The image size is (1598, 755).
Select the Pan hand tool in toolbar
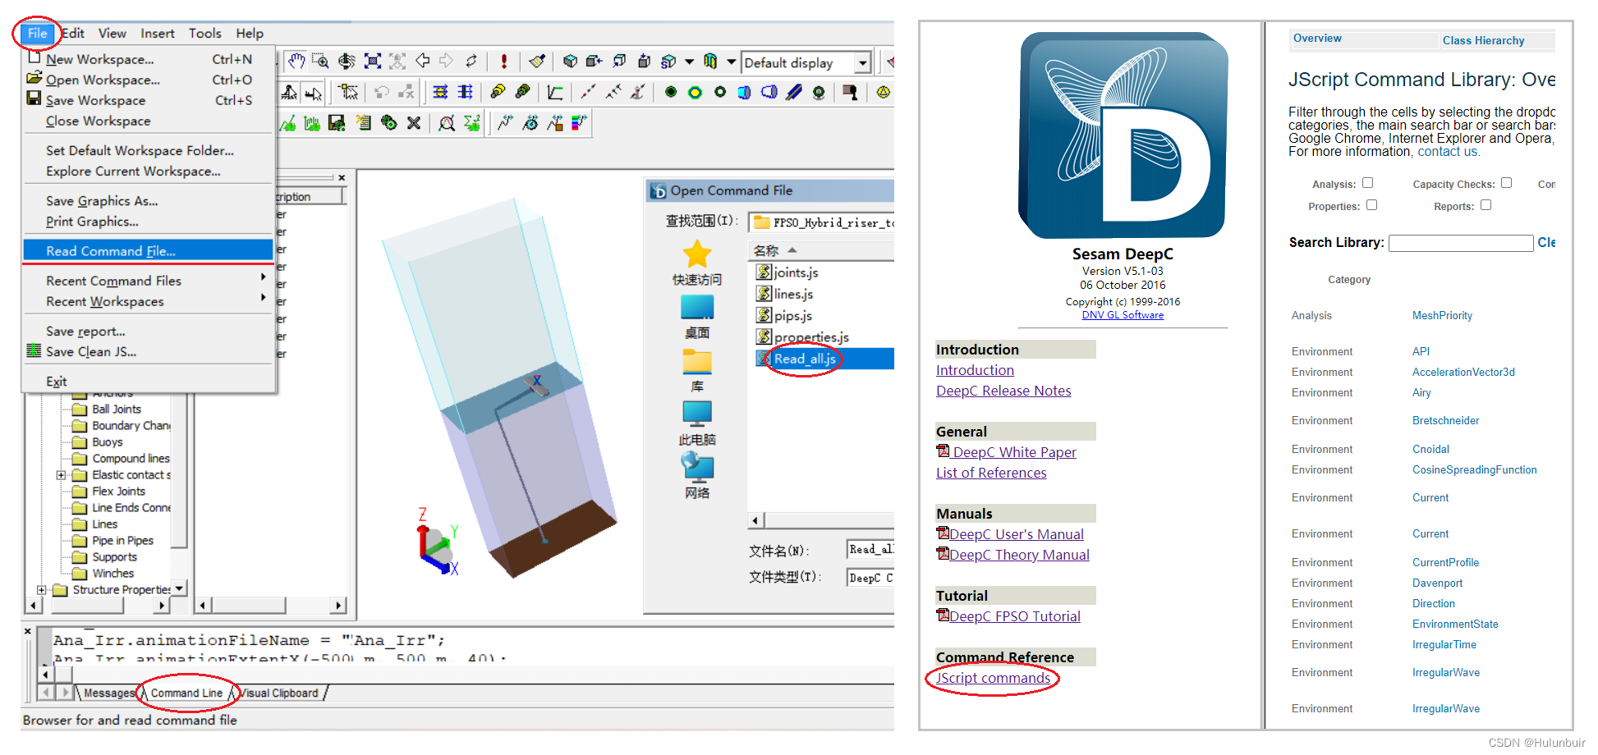tap(296, 62)
